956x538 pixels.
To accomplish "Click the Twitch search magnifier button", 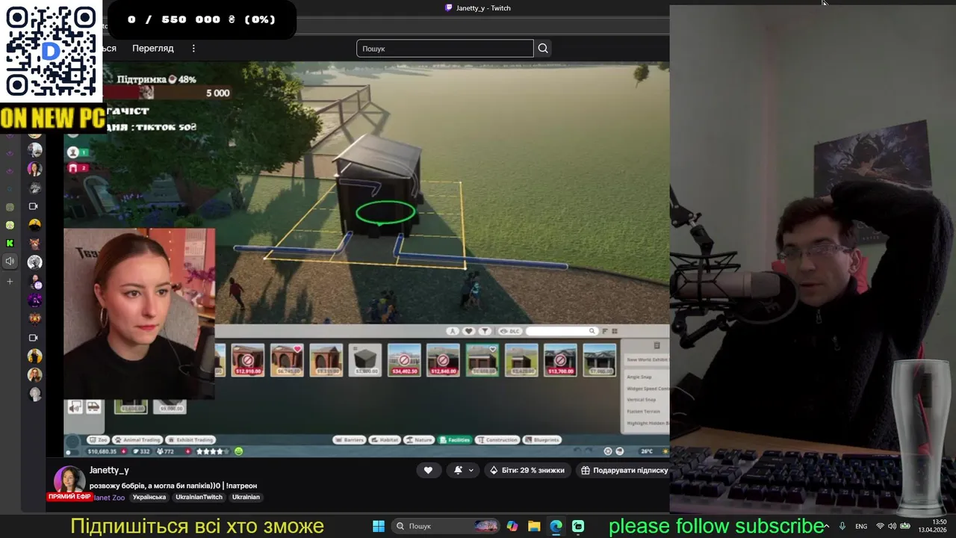I will [x=543, y=49].
